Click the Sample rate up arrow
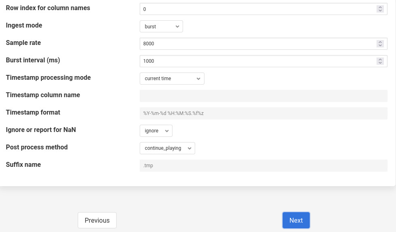This screenshot has height=232, width=396. point(380,42)
